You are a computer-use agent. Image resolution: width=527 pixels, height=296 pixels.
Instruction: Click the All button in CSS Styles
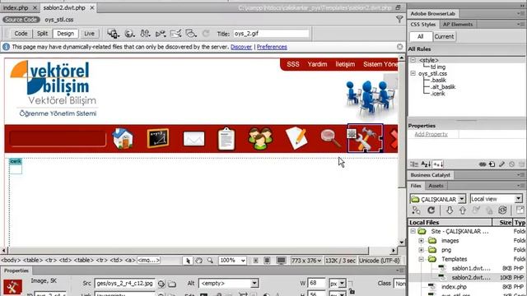click(421, 36)
